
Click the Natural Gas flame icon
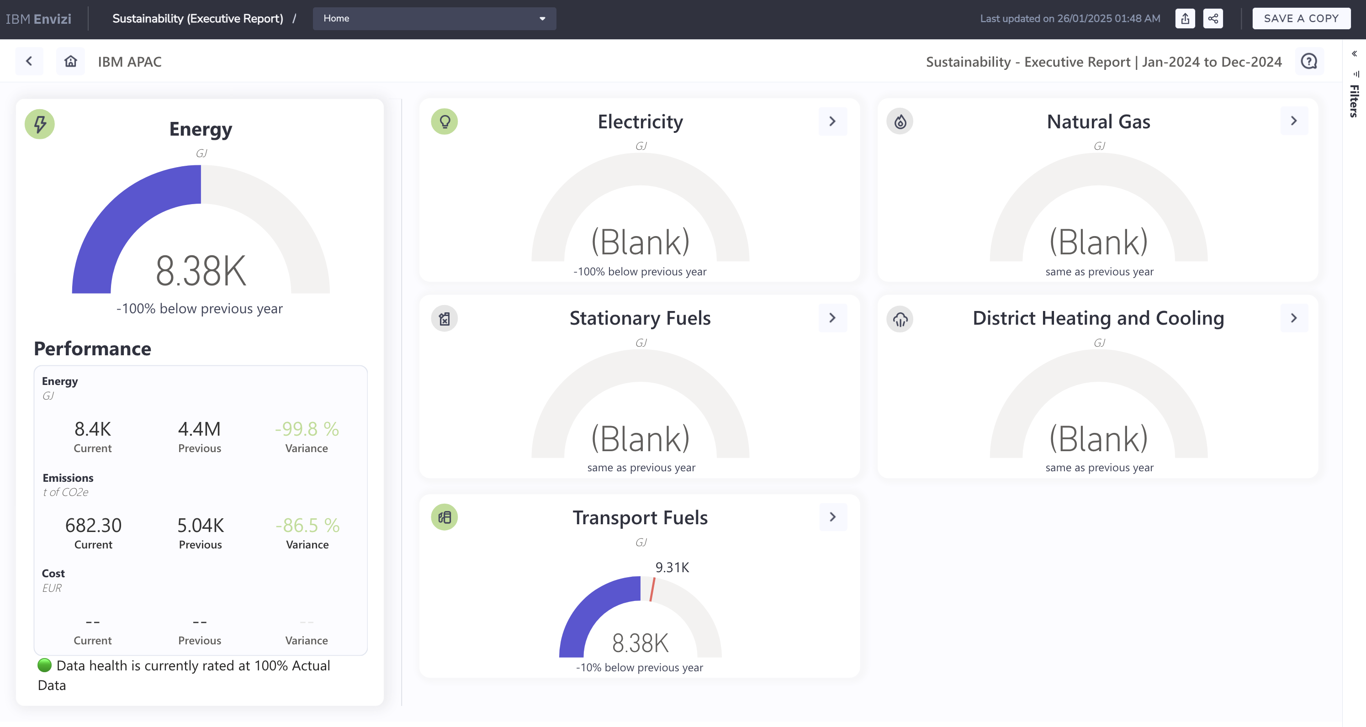(x=900, y=122)
